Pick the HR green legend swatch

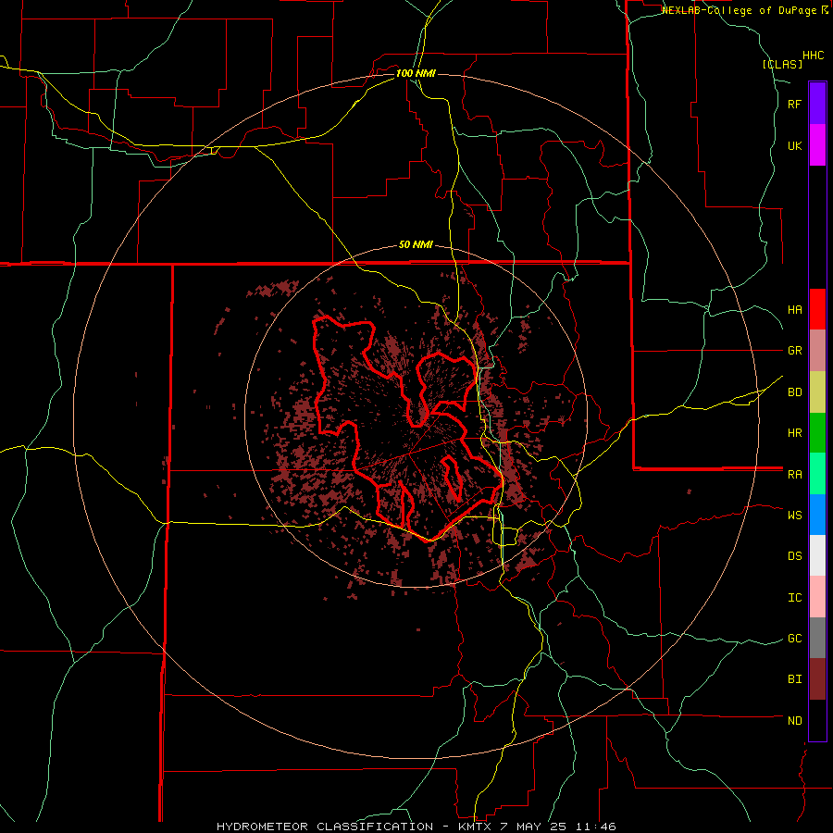(x=817, y=433)
